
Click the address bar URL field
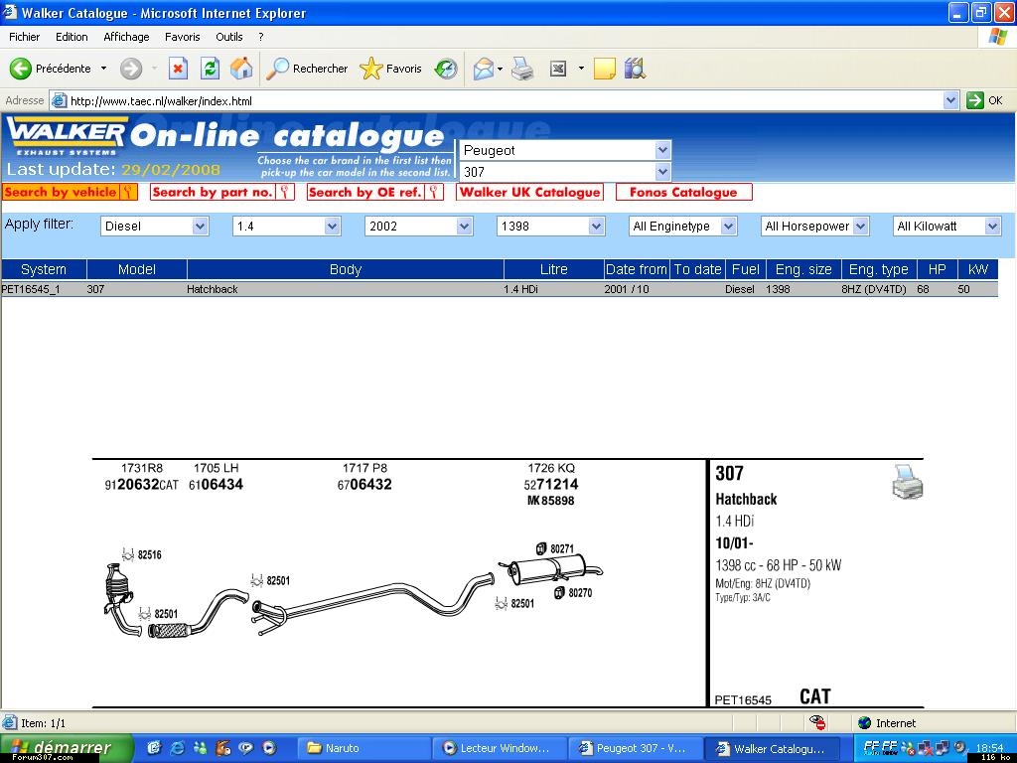pyautogui.click(x=497, y=100)
